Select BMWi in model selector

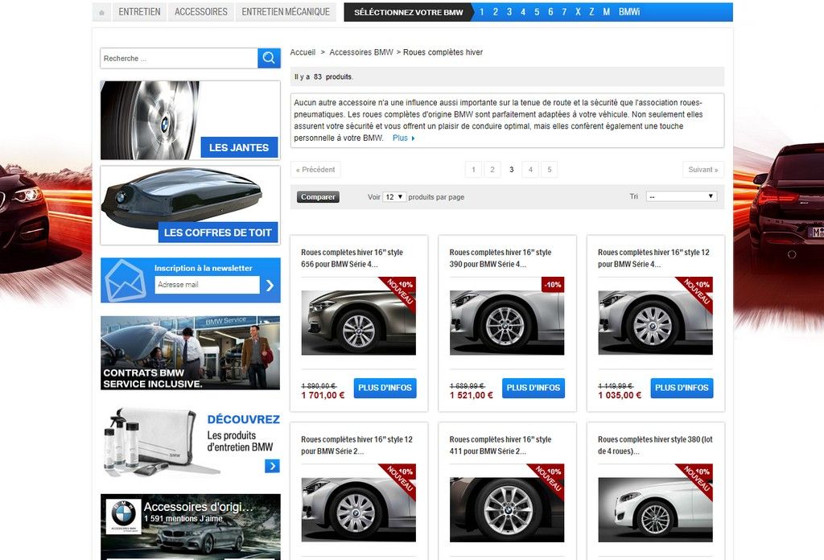[629, 11]
